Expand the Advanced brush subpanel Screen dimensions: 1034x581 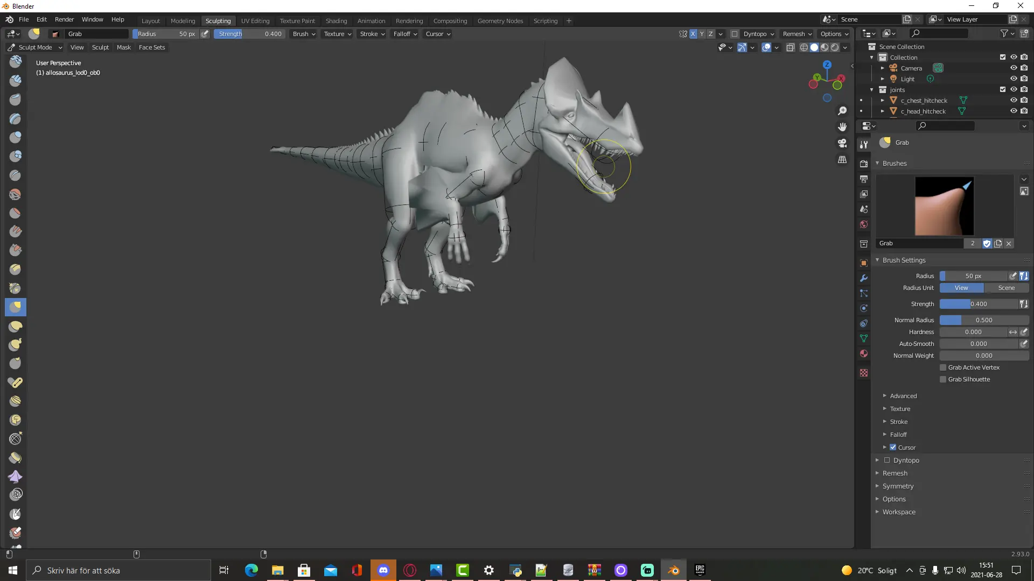click(x=903, y=396)
